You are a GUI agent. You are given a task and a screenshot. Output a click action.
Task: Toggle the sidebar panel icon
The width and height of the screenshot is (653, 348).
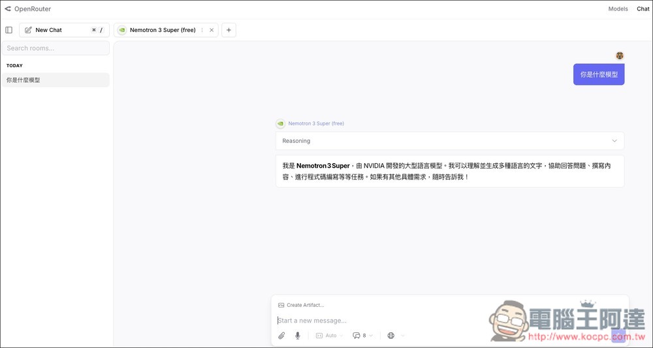tap(8, 30)
